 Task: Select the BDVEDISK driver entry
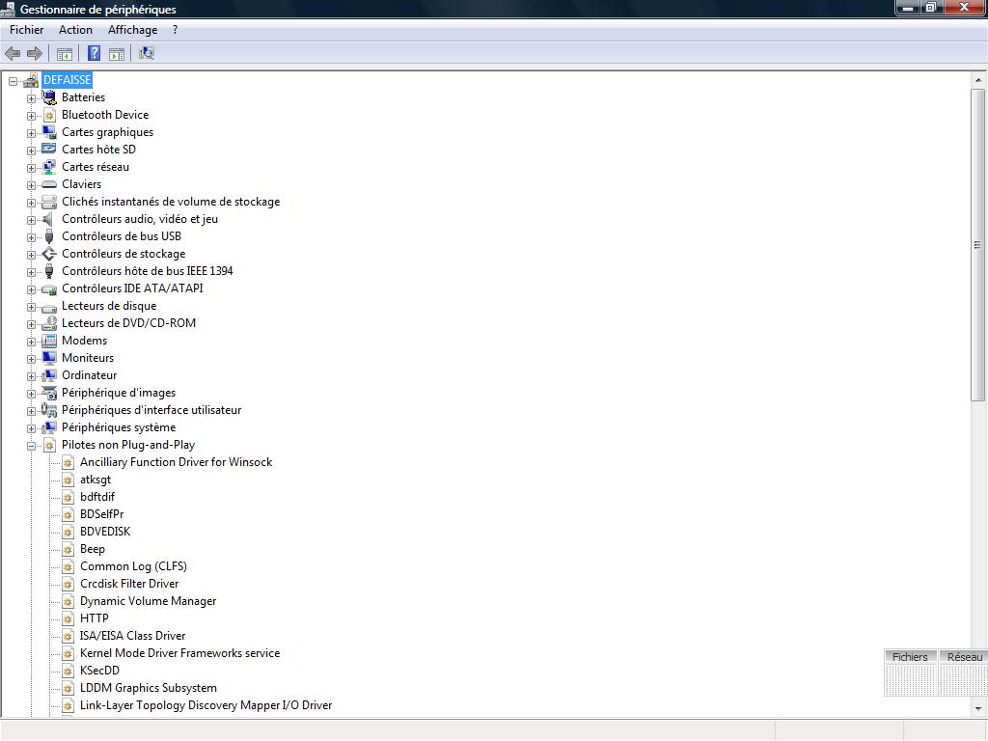105,532
